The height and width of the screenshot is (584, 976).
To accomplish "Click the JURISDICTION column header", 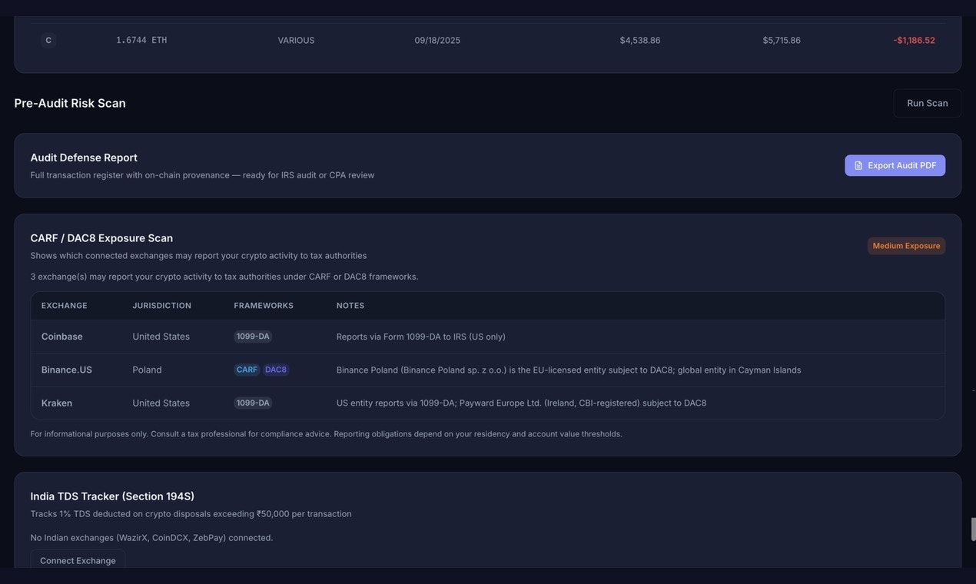I will [x=162, y=306].
